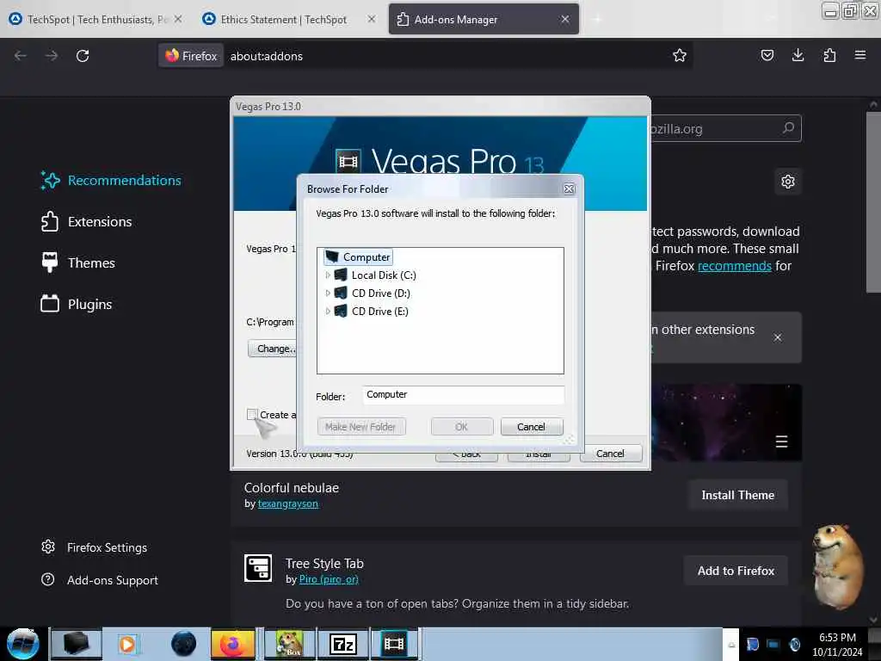Click the browser forward arrow

51,56
